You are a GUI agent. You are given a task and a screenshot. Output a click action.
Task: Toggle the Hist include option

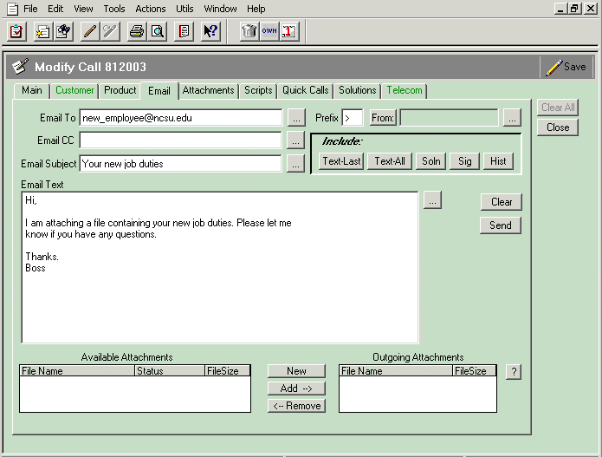coord(498,161)
